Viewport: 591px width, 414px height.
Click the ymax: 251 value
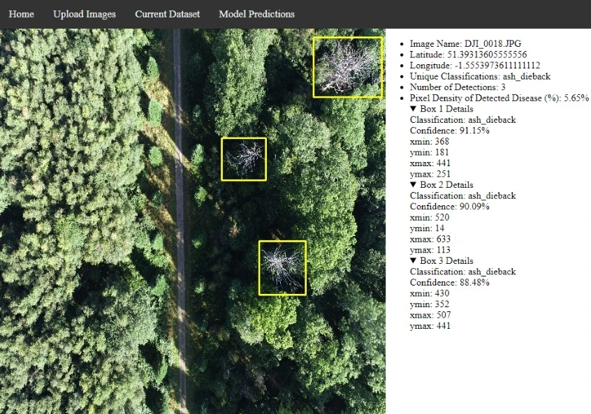(430, 175)
